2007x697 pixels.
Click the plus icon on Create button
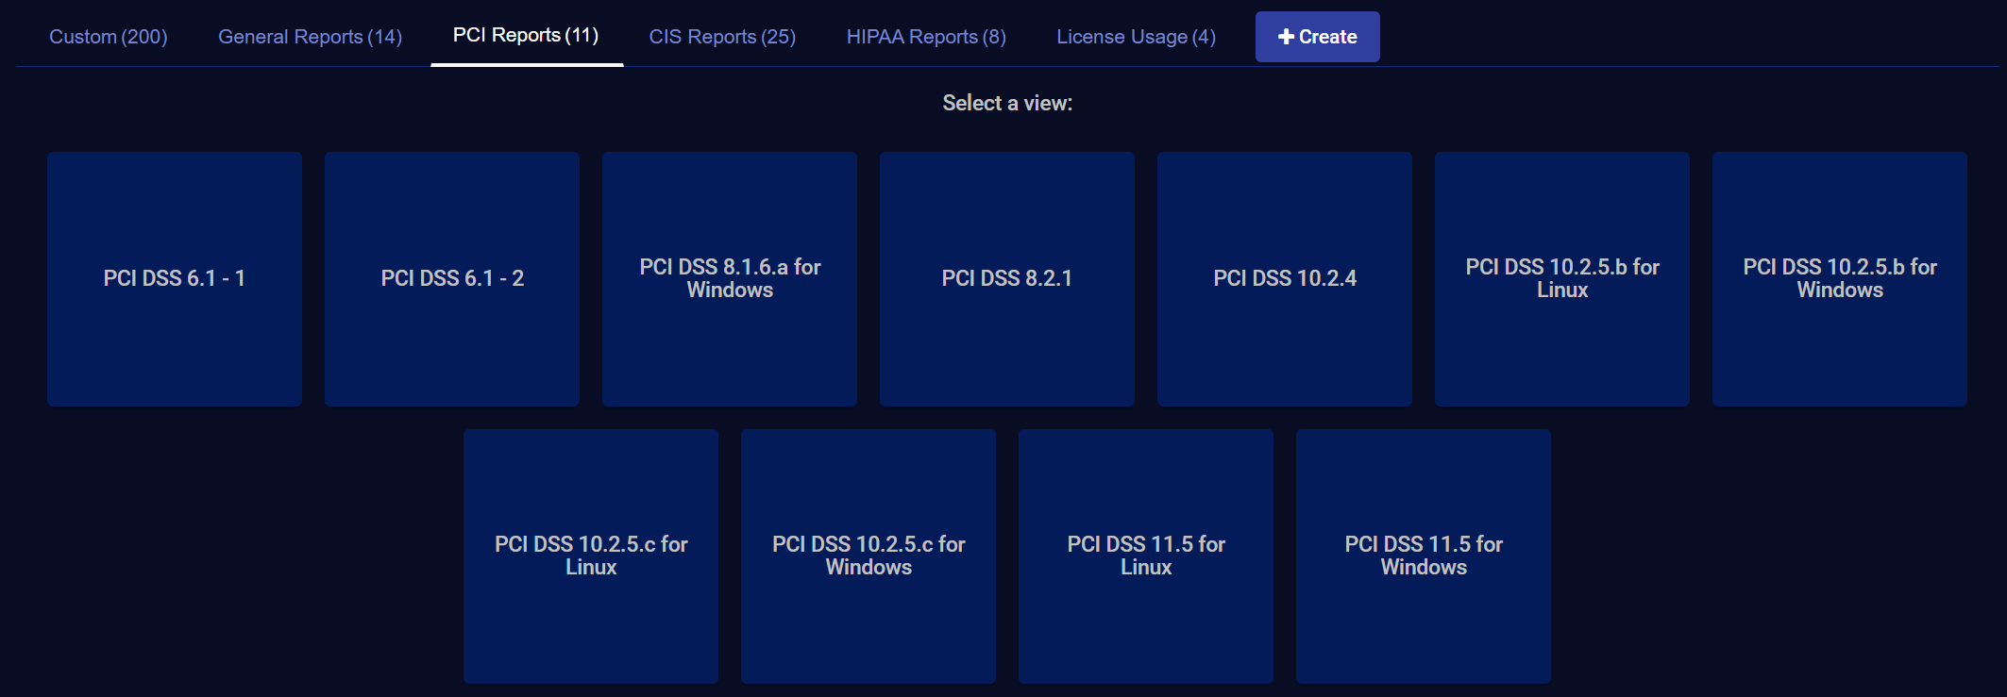[1285, 37]
